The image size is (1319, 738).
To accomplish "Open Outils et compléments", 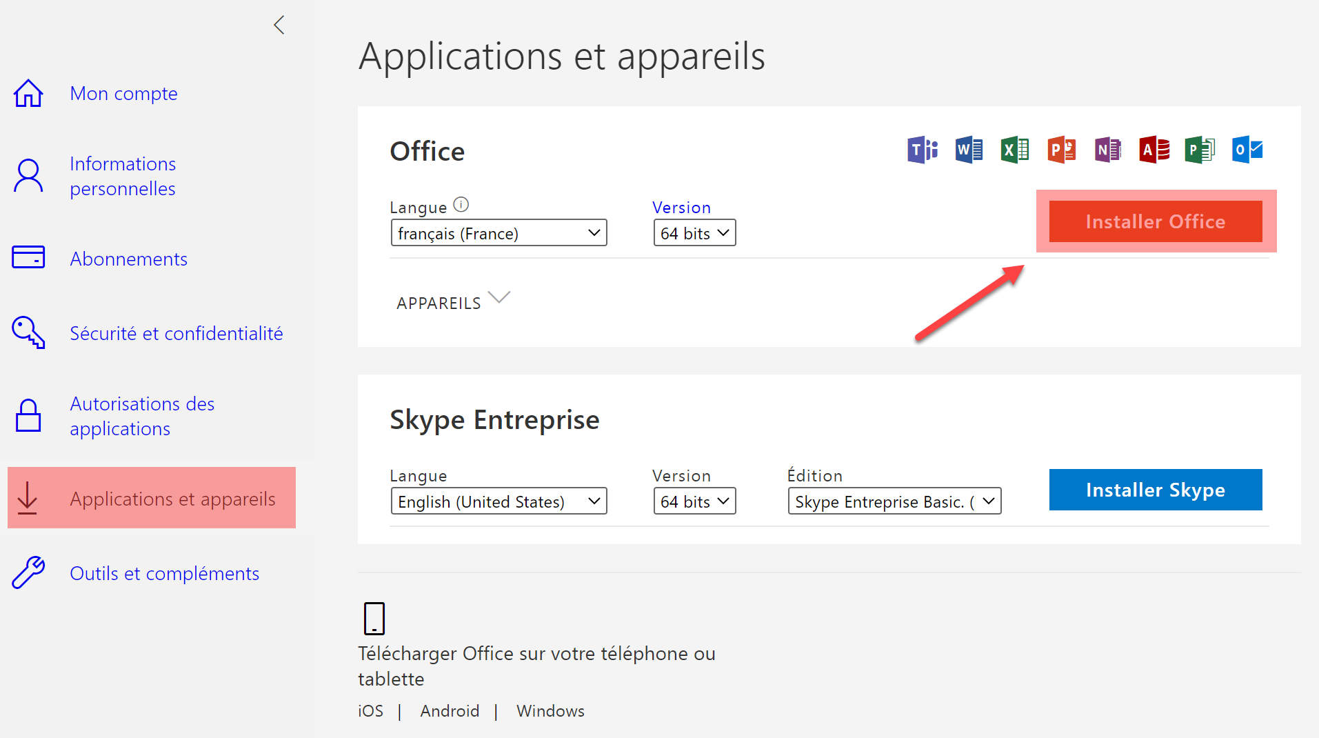I will coord(165,573).
